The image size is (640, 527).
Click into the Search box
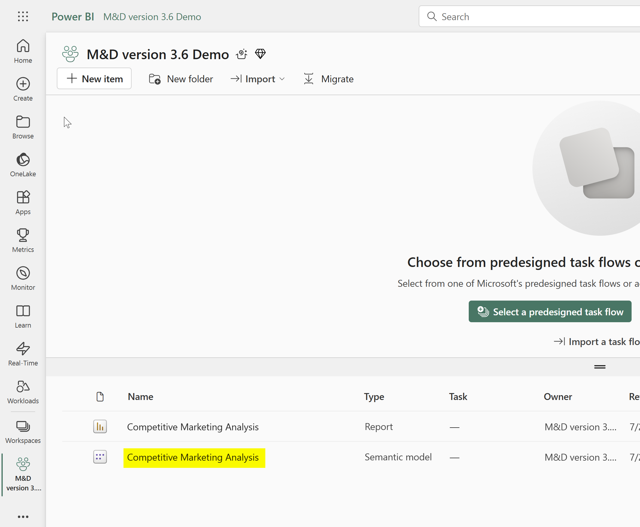529,17
